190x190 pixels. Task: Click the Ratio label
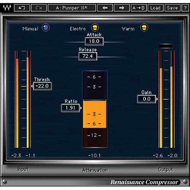71,101
